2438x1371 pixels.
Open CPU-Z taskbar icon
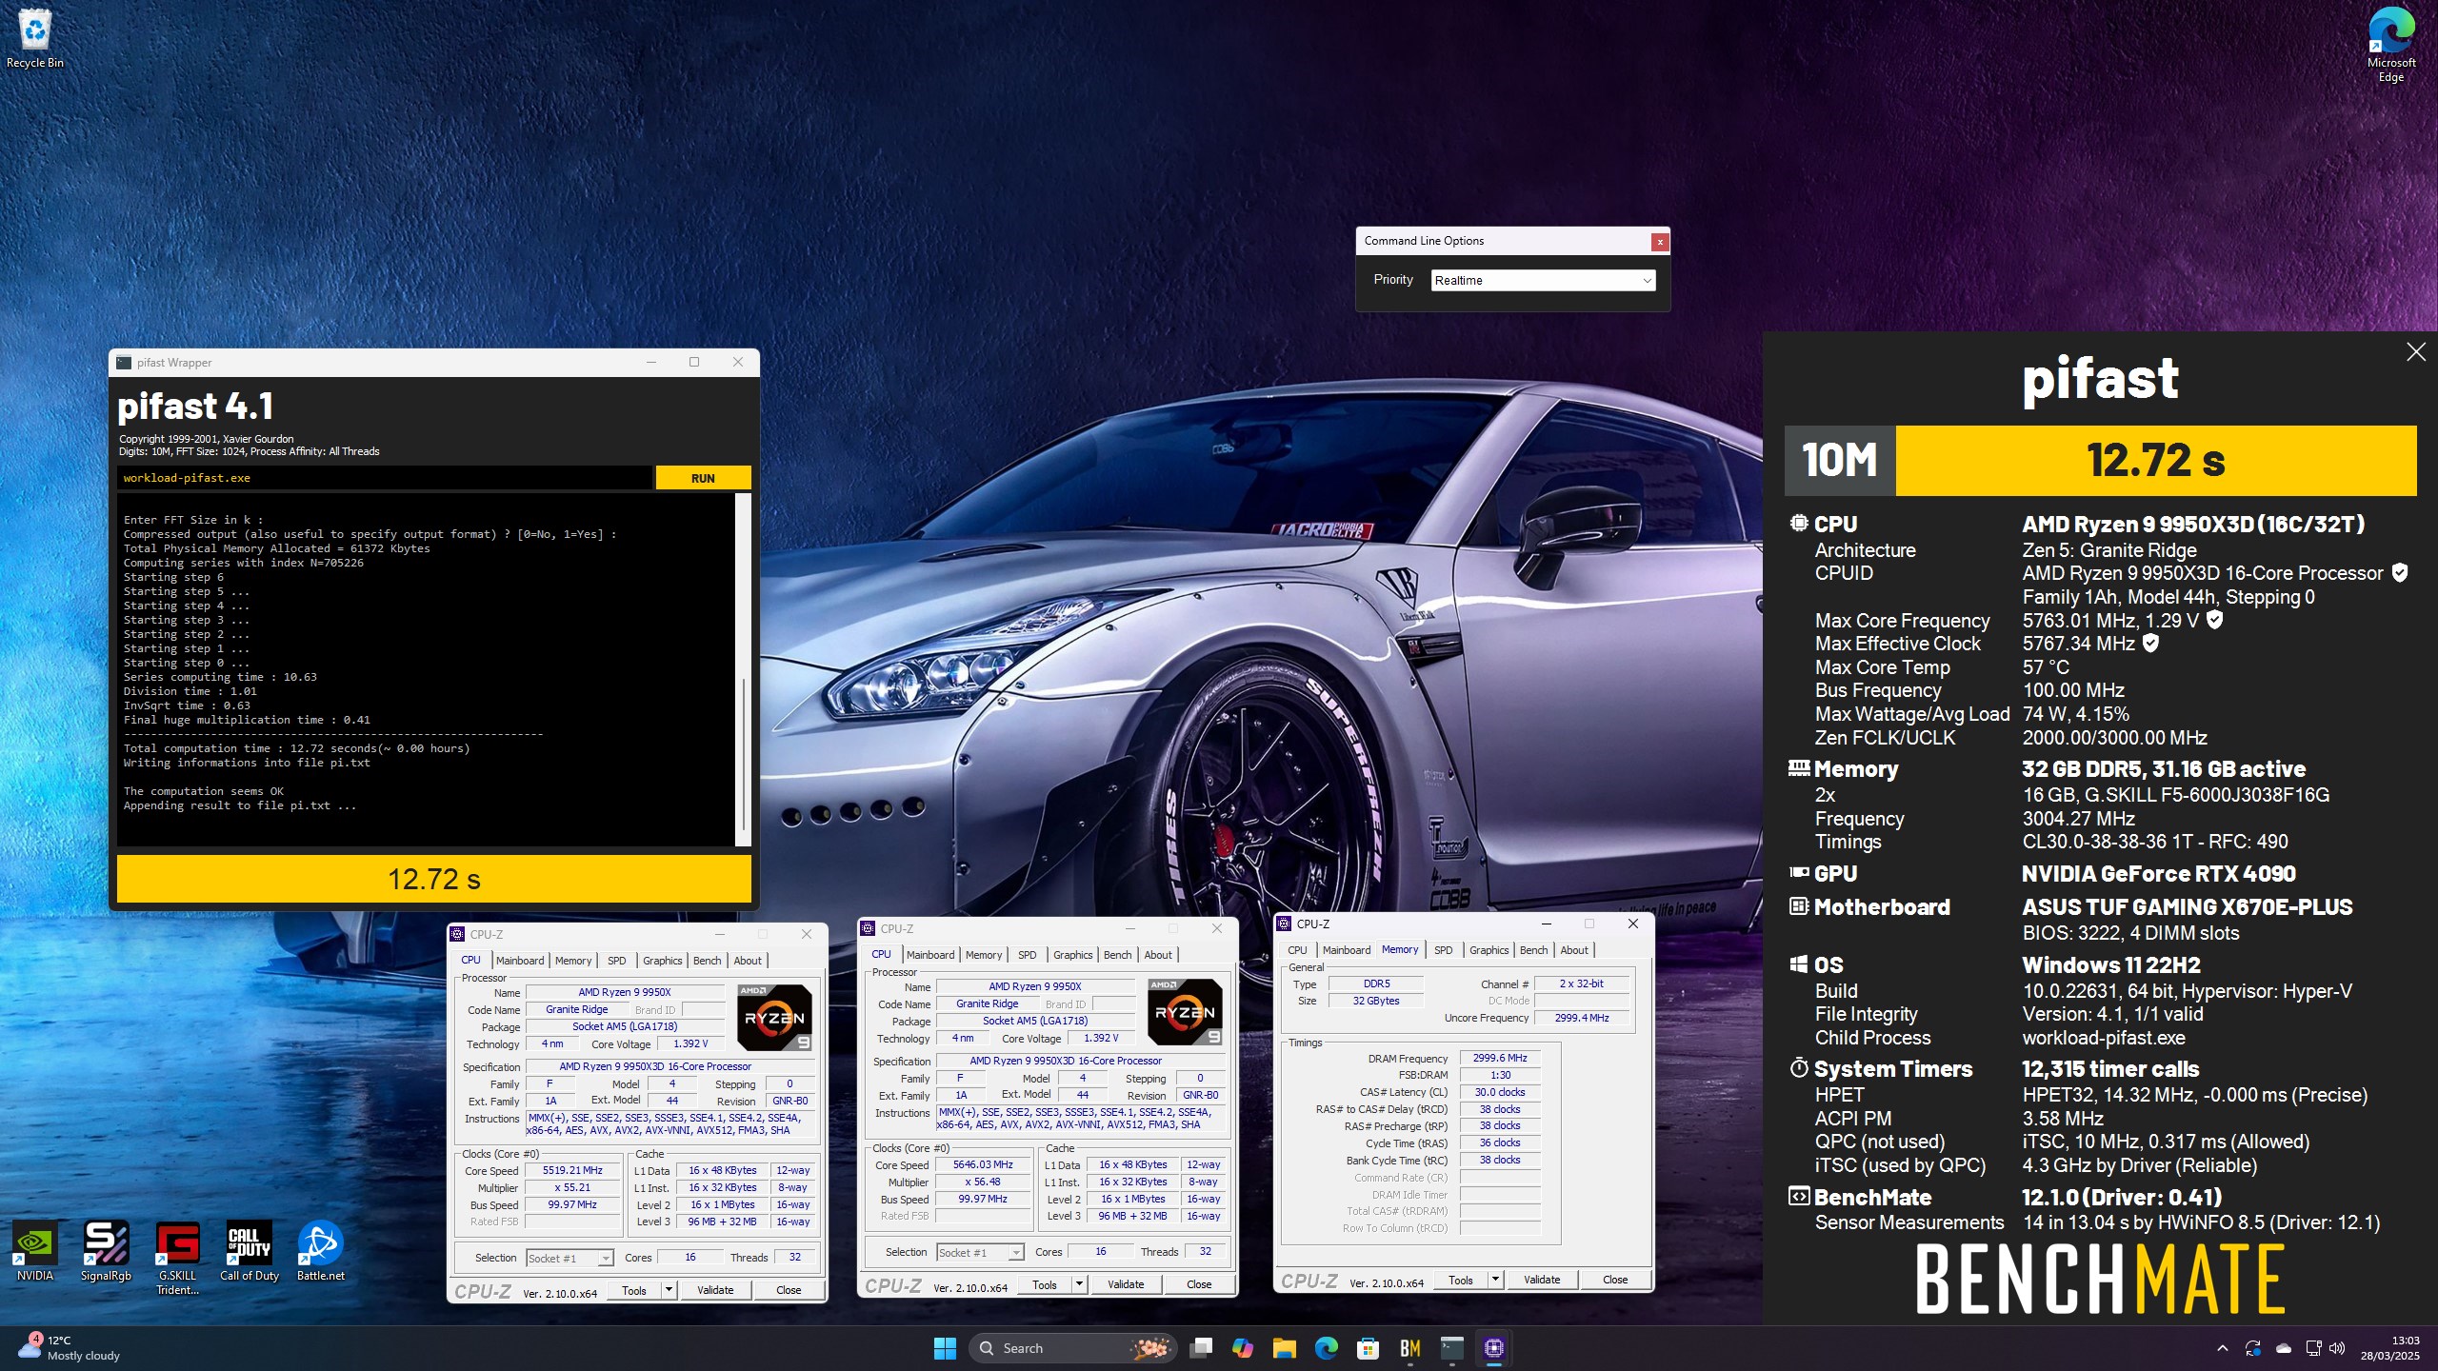point(1493,1348)
